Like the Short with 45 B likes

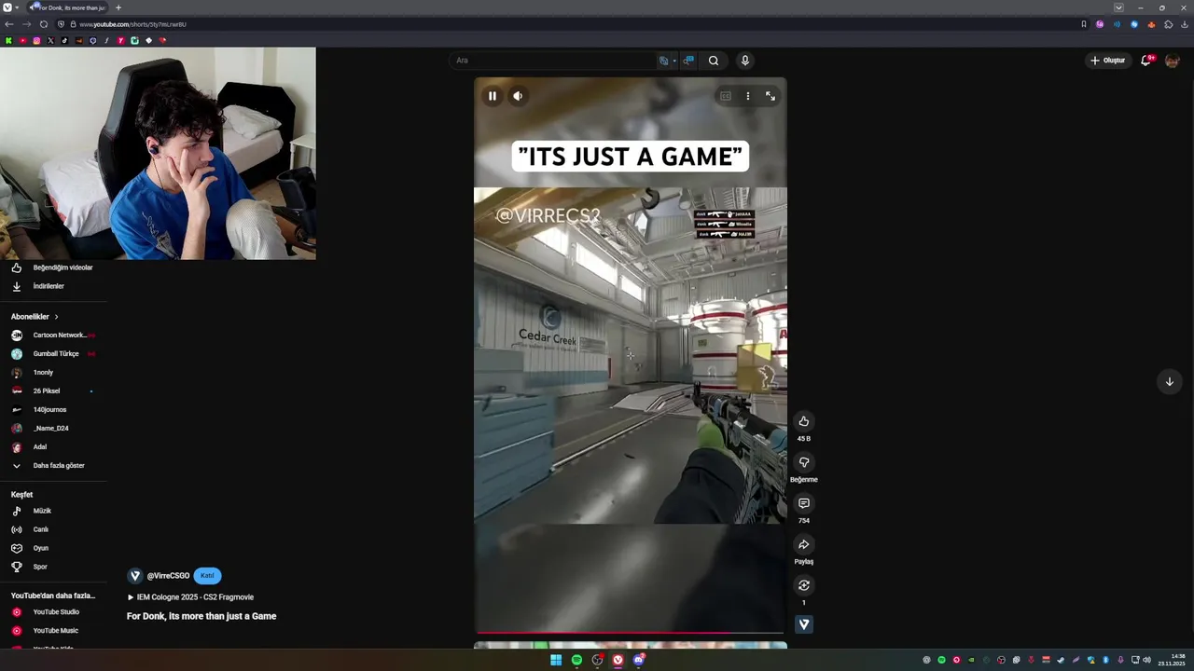click(x=803, y=421)
